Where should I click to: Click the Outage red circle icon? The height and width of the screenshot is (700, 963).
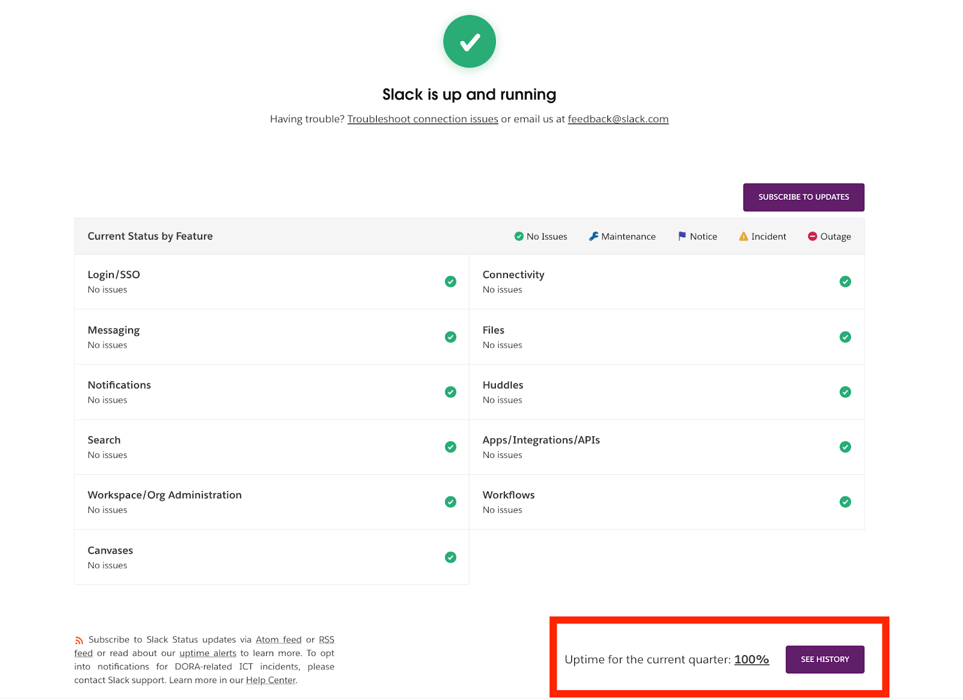tap(813, 237)
